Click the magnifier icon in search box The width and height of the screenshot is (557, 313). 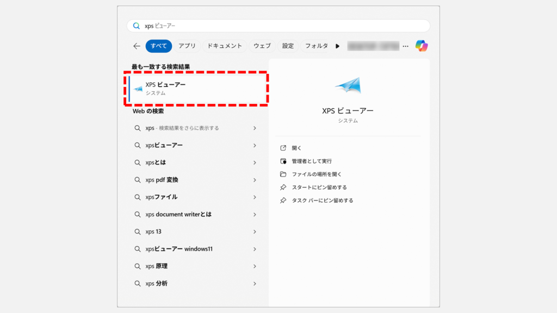pos(137,26)
